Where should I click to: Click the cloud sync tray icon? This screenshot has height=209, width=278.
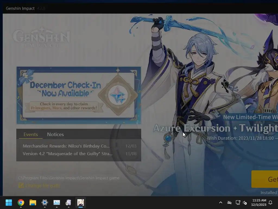(x=229, y=202)
